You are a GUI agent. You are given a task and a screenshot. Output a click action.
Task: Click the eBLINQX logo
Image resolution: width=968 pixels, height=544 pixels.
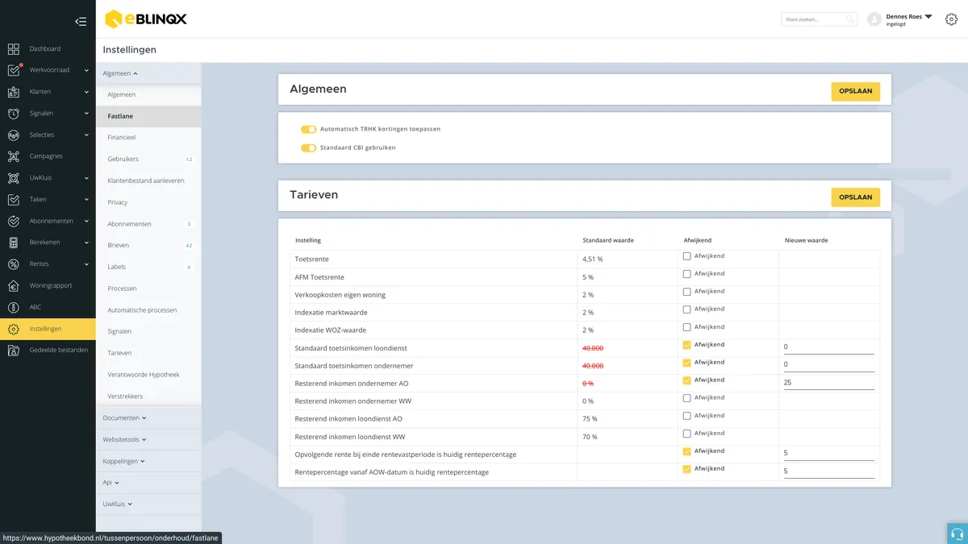(x=146, y=19)
